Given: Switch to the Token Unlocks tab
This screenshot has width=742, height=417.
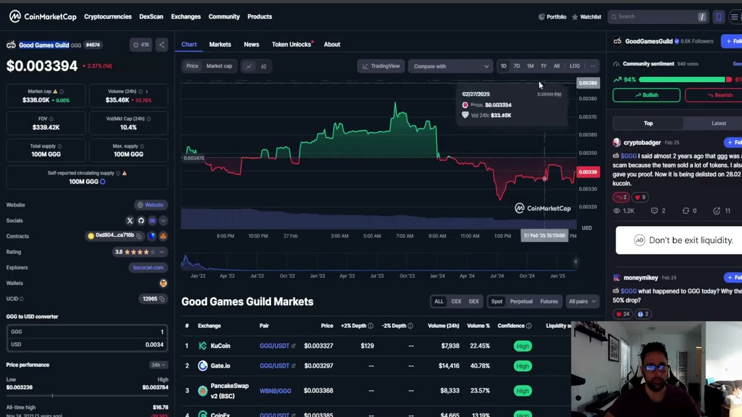Looking at the screenshot, I should click(x=292, y=45).
